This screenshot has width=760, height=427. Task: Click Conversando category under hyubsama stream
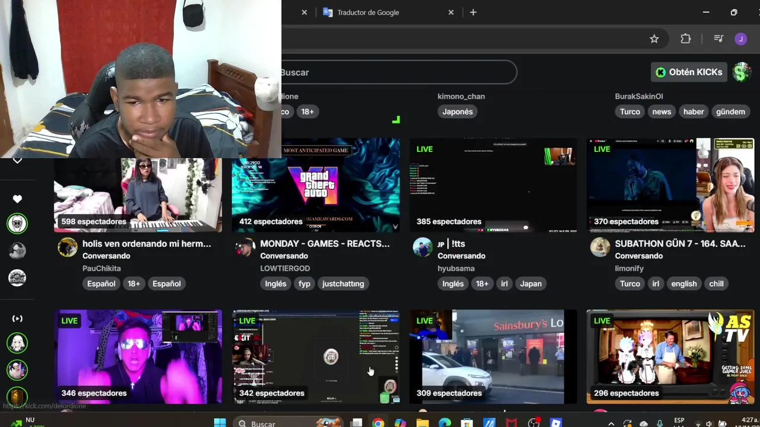tap(461, 256)
